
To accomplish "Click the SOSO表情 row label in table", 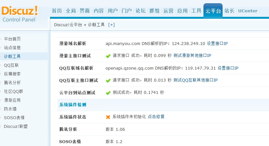I will (70, 142).
